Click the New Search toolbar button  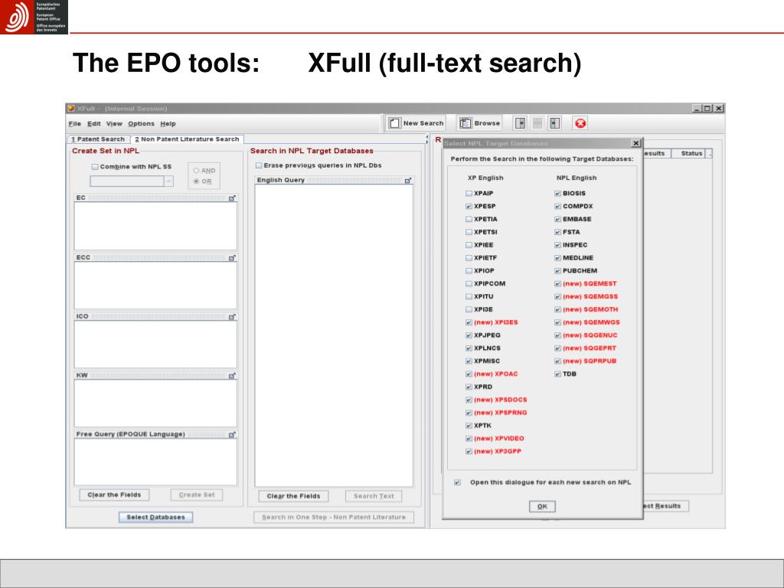coord(416,123)
